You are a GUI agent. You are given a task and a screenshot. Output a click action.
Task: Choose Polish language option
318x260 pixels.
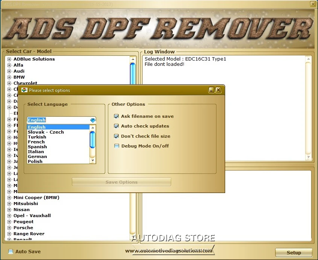point(58,161)
